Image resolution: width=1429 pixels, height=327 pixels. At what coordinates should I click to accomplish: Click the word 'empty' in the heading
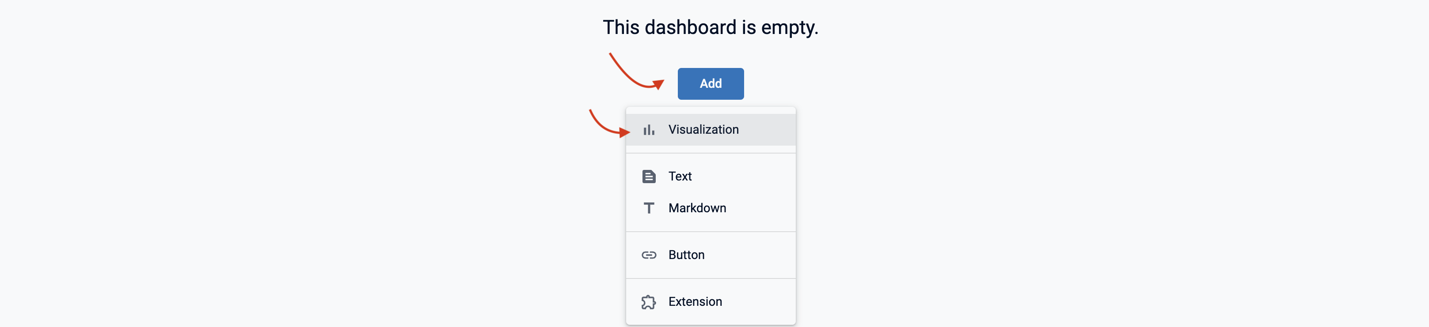click(x=787, y=28)
